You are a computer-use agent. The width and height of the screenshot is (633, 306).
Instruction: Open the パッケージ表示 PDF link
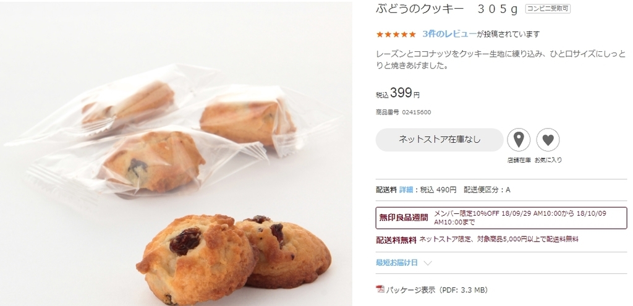point(437,290)
